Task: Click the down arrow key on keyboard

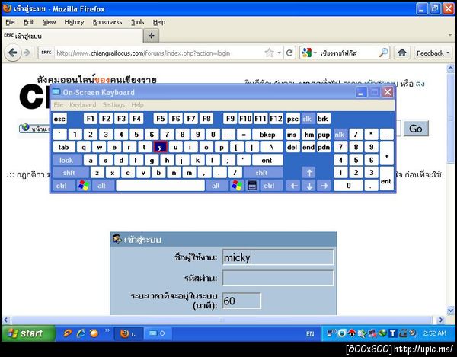Action: click(x=309, y=186)
